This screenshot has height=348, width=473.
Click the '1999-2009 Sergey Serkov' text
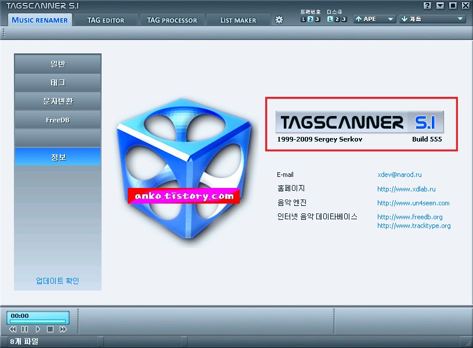pyautogui.click(x=319, y=139)
